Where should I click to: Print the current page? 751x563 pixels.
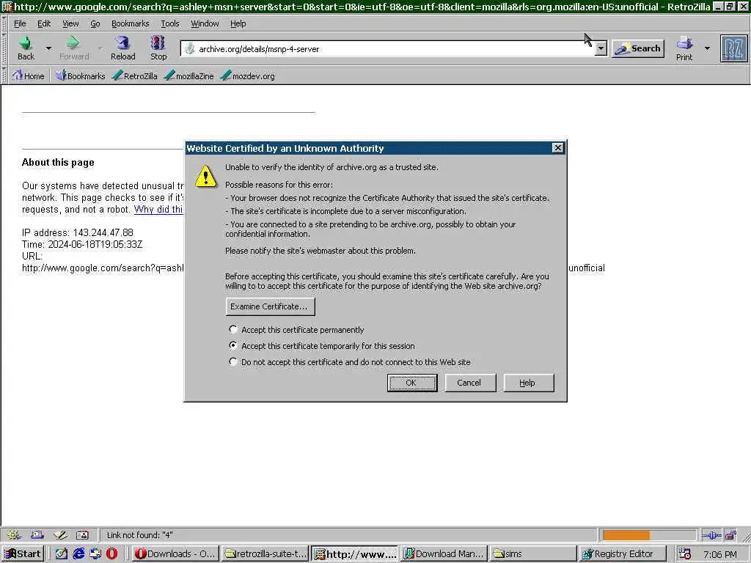coord(684,48)
